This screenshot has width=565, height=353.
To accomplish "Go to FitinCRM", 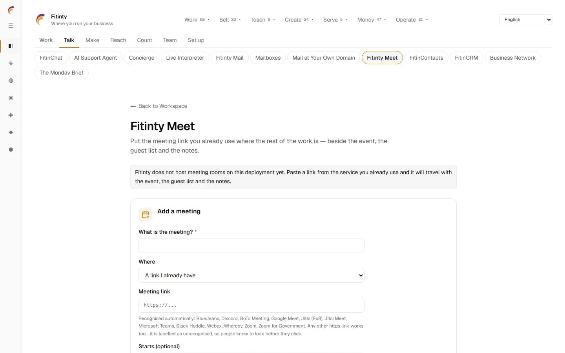I will click(467, 58).
